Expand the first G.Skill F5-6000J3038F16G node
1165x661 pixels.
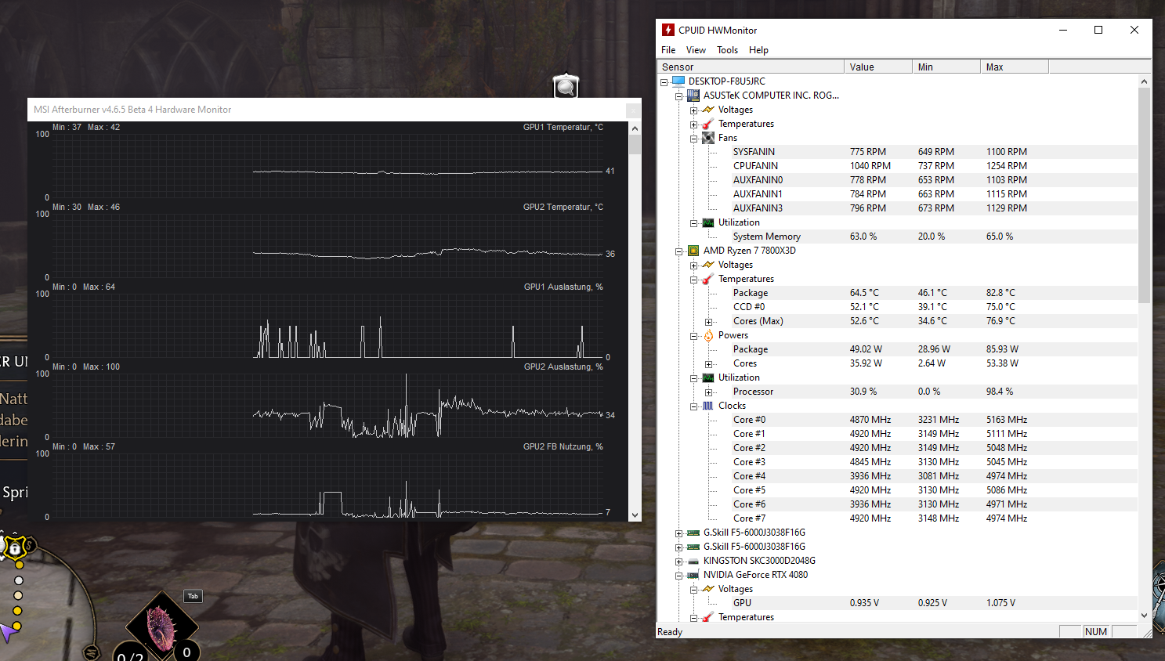click(679, 533)
